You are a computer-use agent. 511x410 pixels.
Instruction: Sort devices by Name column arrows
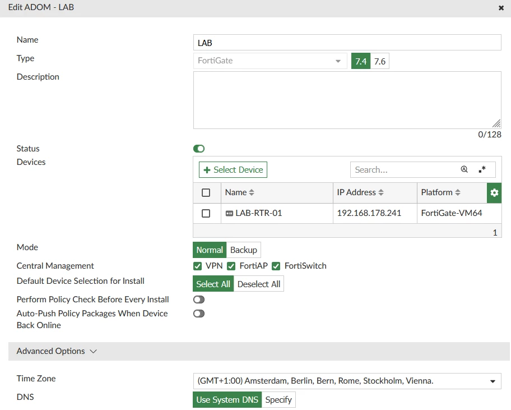251,192
